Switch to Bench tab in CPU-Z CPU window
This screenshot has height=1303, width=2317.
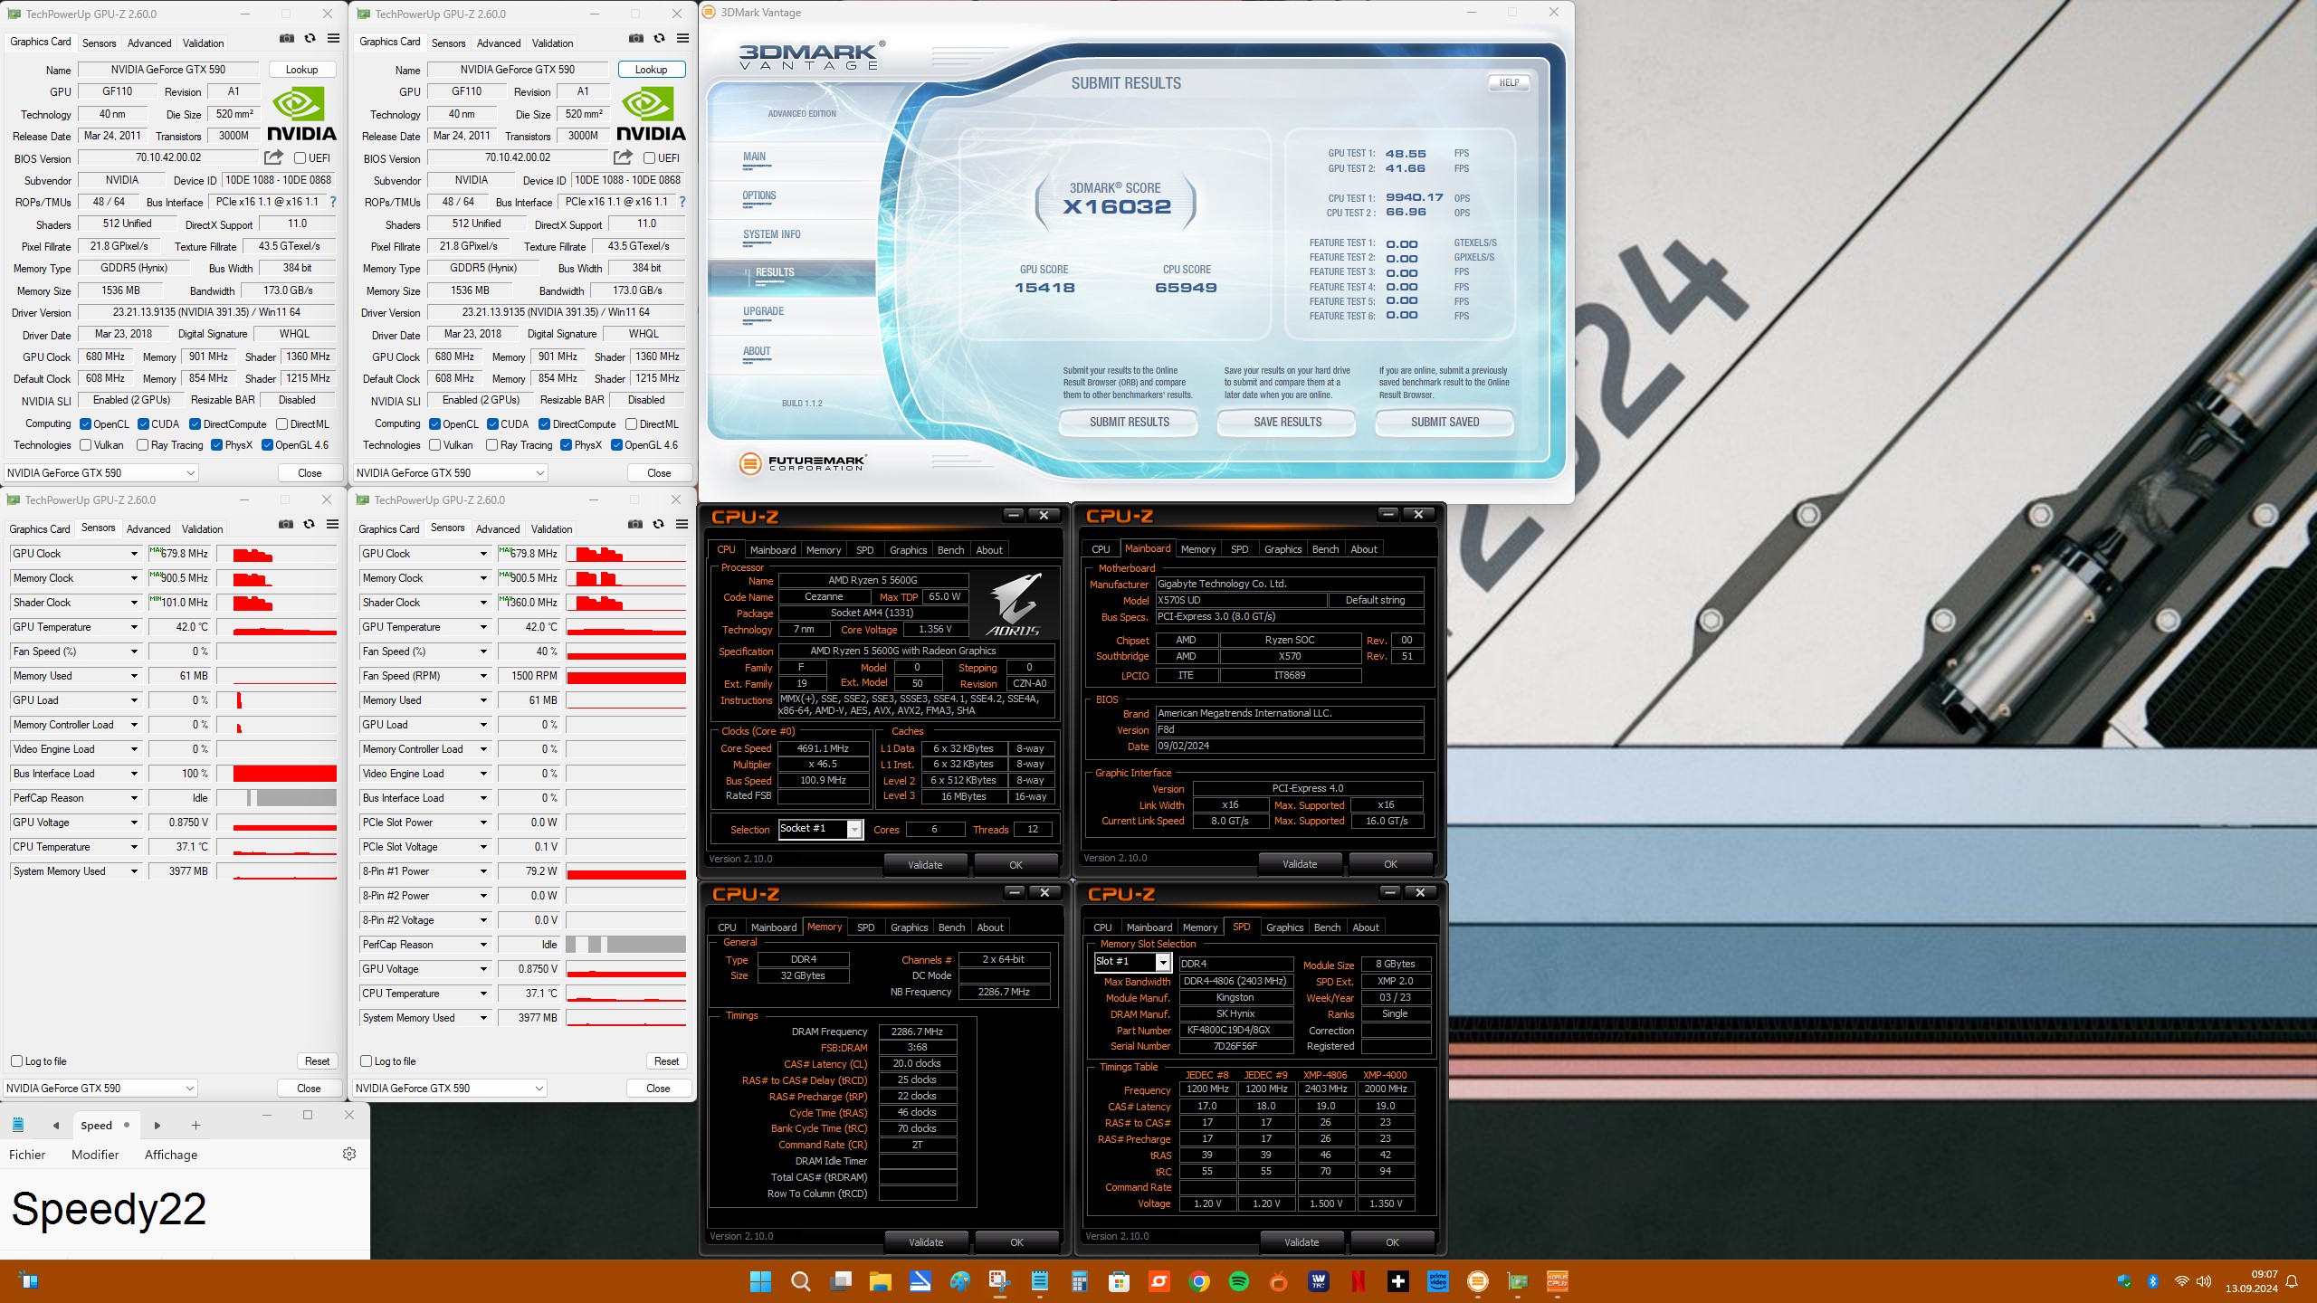(950, 549)
